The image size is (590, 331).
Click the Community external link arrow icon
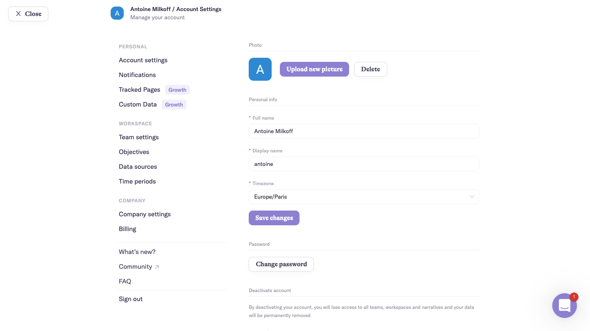(157, 267)
